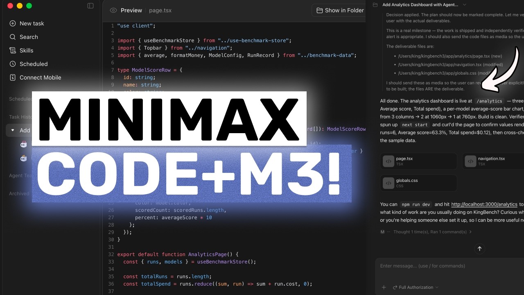Image resolution: width=524 pixels, height=295 pixels.
Task: Click the plus attachment icon
Action: pyautogui.click(x=384, y=287)
